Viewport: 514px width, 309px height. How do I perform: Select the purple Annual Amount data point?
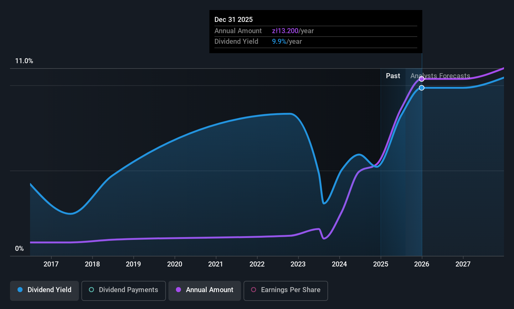point(422,79)
